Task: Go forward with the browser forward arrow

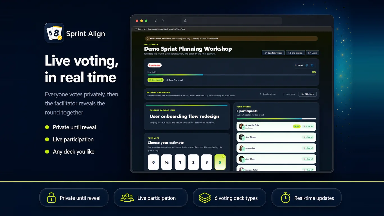Action: pos(163,21)
